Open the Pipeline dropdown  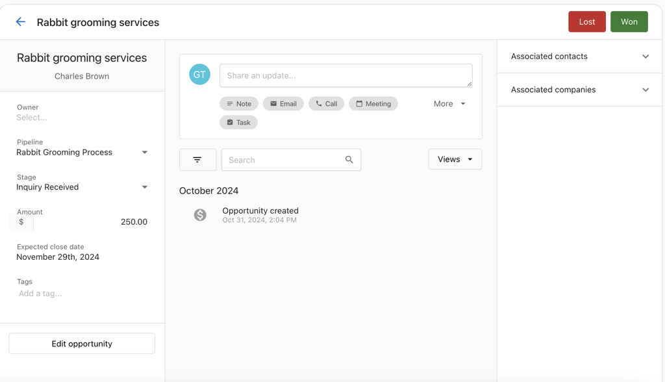[x=144, y=152]
